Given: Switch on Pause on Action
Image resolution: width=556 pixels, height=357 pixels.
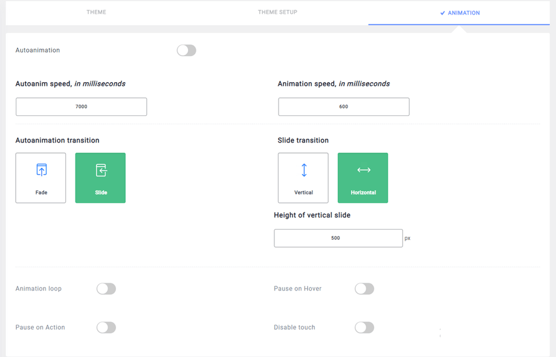Looking at the screenshot, I should [106, 327].
